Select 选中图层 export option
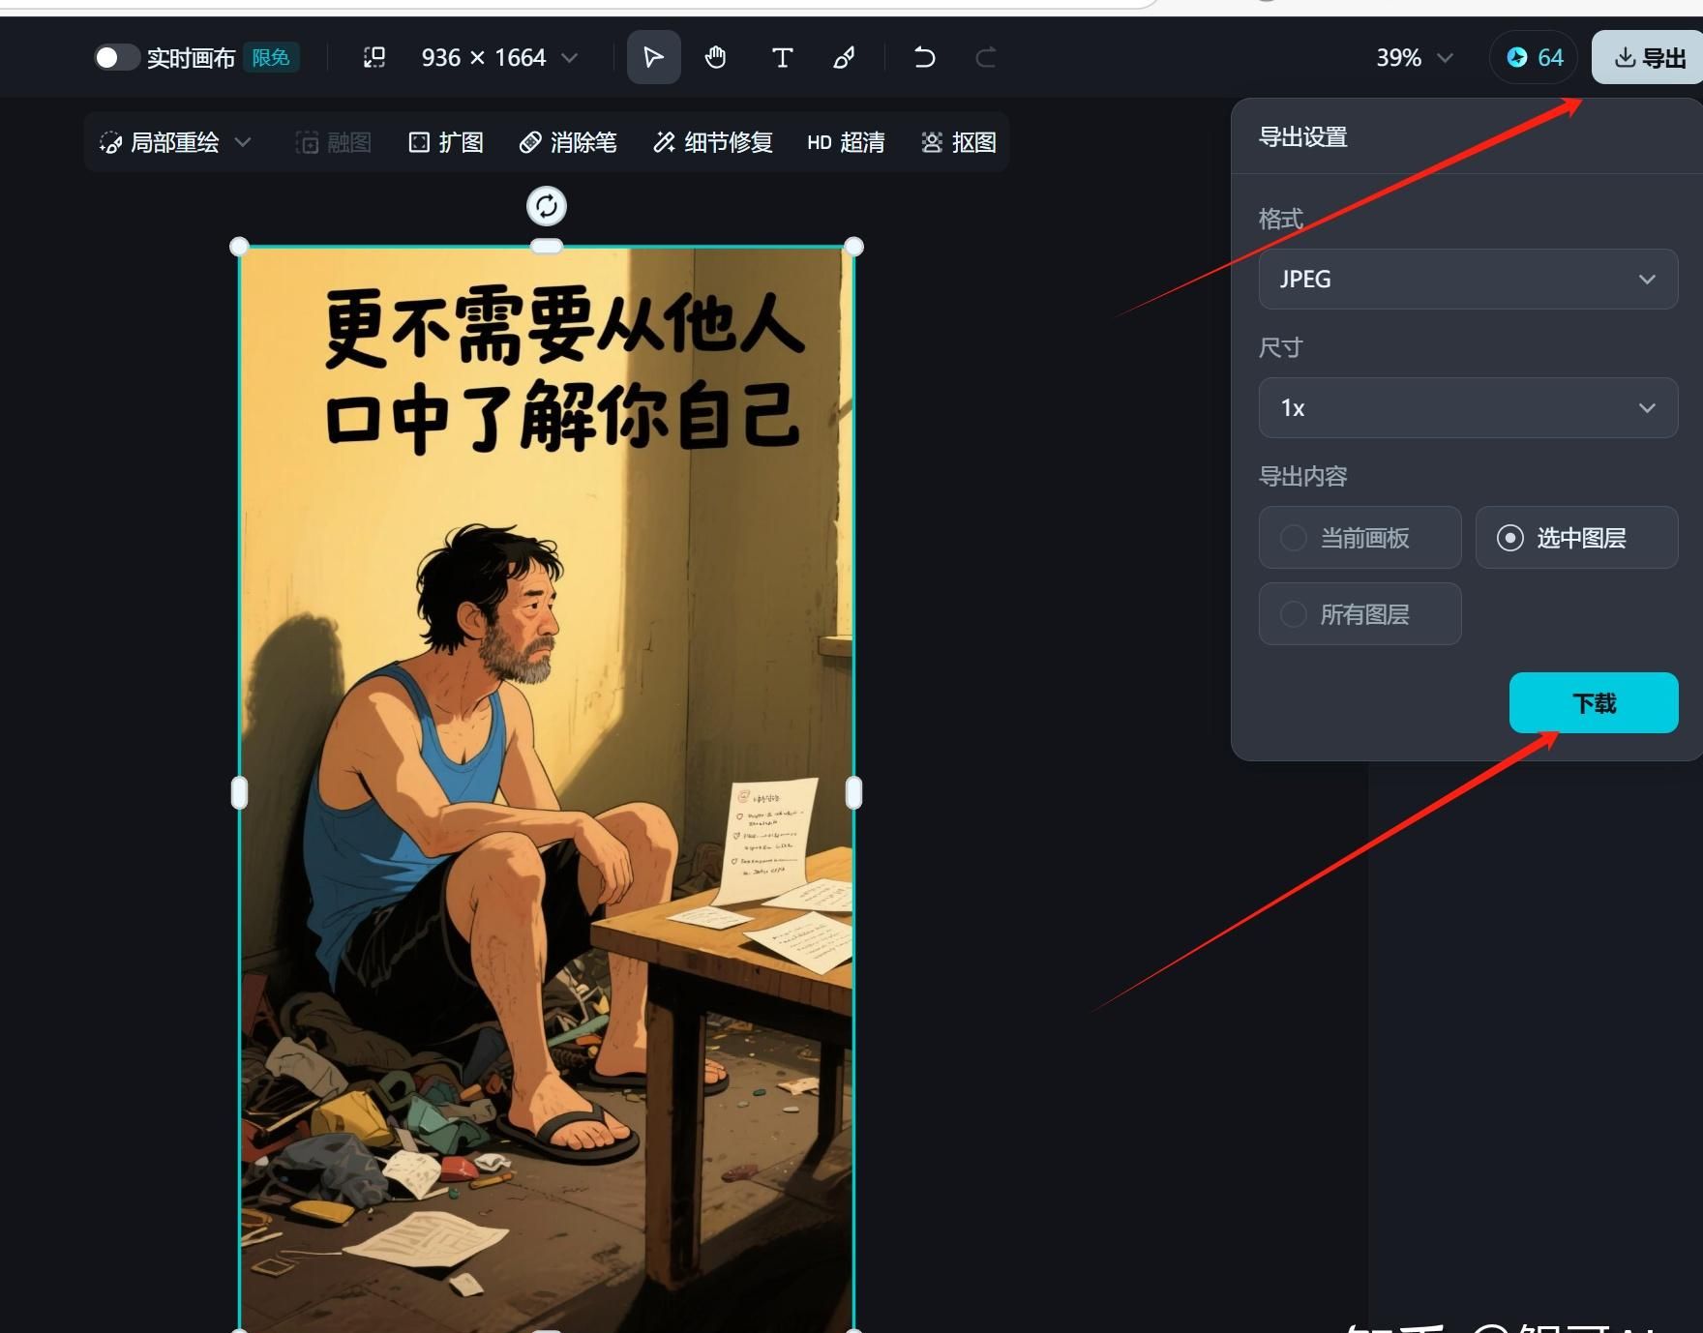1703x1333 pixels. tap(1576, 538)
